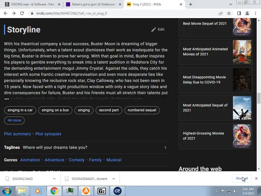Close the Ralsei's got a gun tab

pos(120,5)
